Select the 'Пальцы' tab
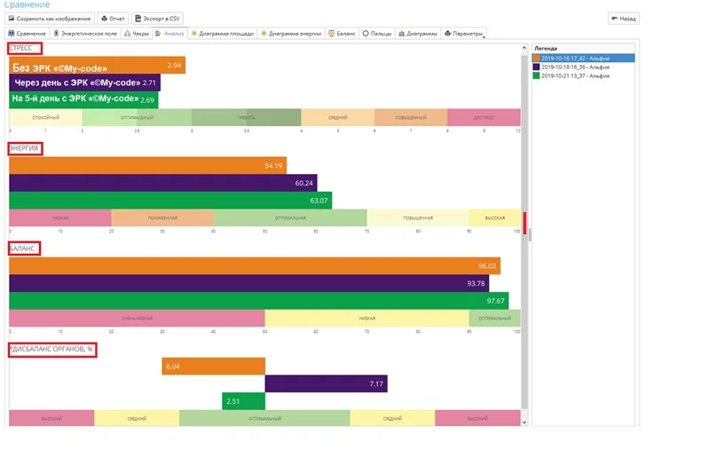Screen dimensions: 724x473 tap(377, 34)
